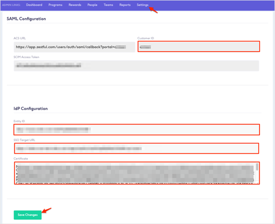This screenshot has height=224, width=275.
Task: Select the Entity ID input field
Action: pyautogui.click(x=136, y=130)
